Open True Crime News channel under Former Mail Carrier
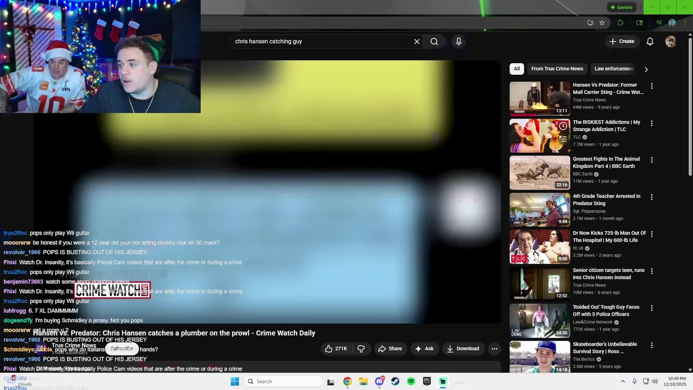 point(589,100)
